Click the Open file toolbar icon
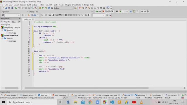 click(6, 8)
